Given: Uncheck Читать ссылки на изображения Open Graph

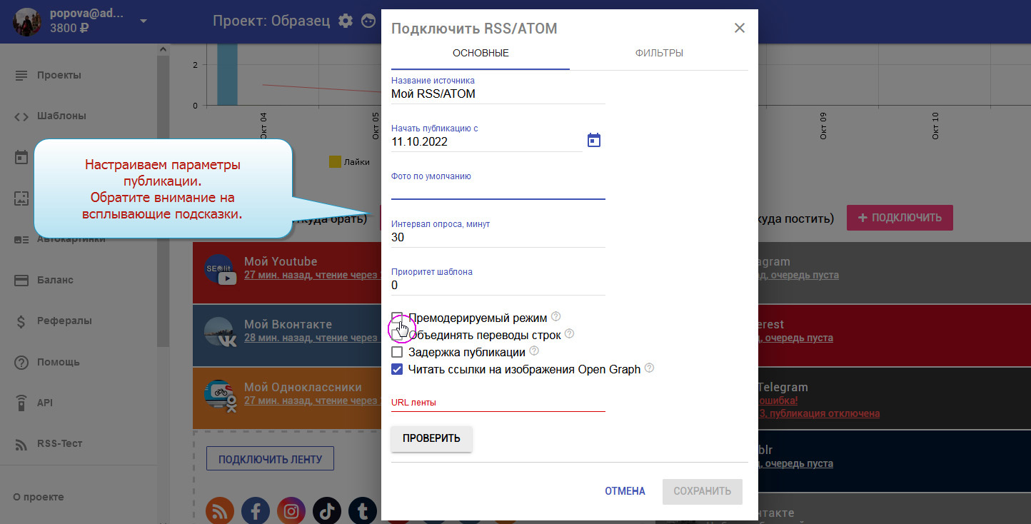Looking at the screenshot, I should (398, 369).
